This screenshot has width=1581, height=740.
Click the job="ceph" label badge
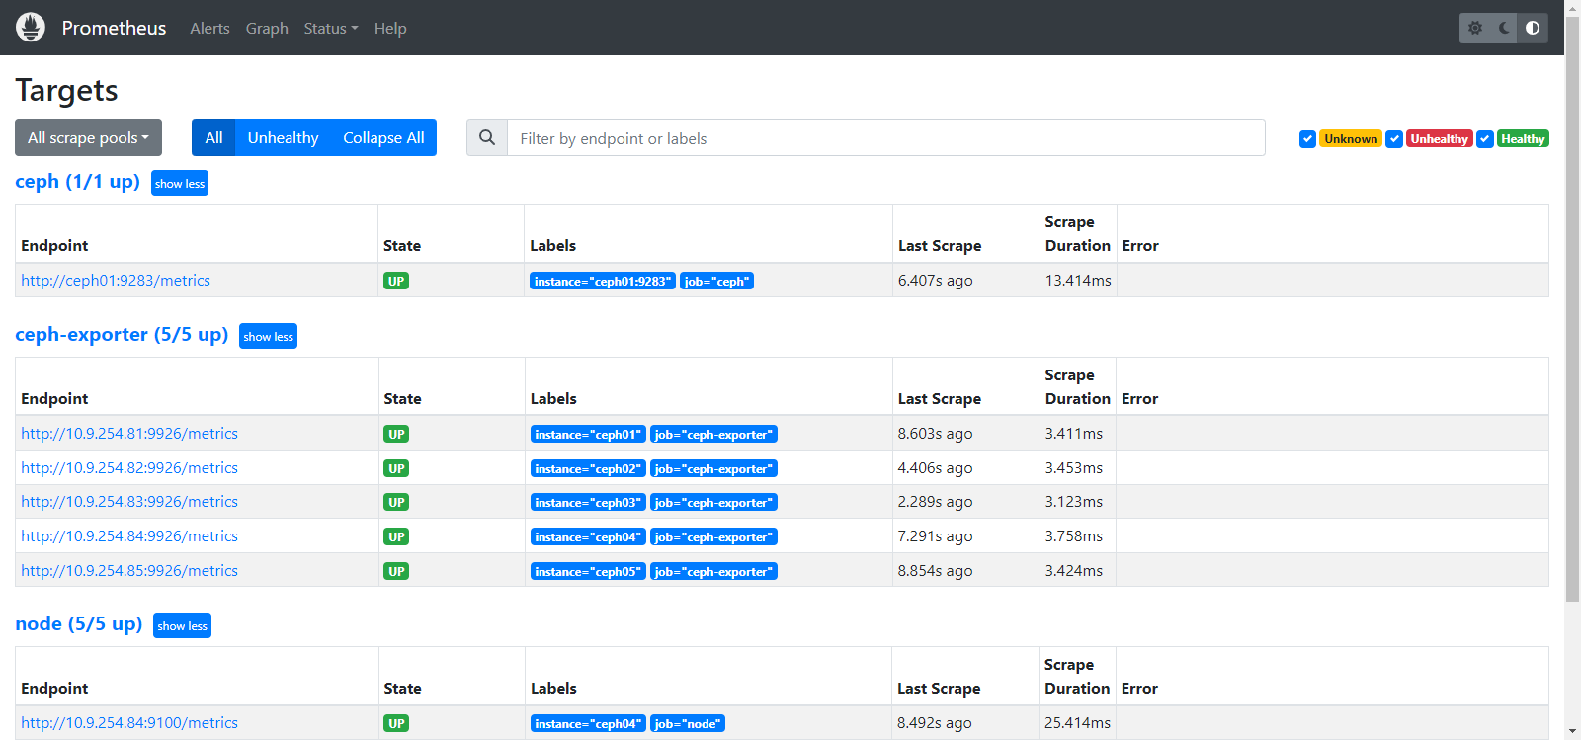pos(716,281)
